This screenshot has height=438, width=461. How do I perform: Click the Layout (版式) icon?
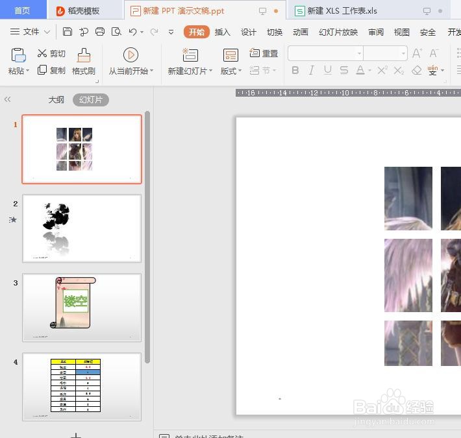pyautogui.click(x=230, y=55)
